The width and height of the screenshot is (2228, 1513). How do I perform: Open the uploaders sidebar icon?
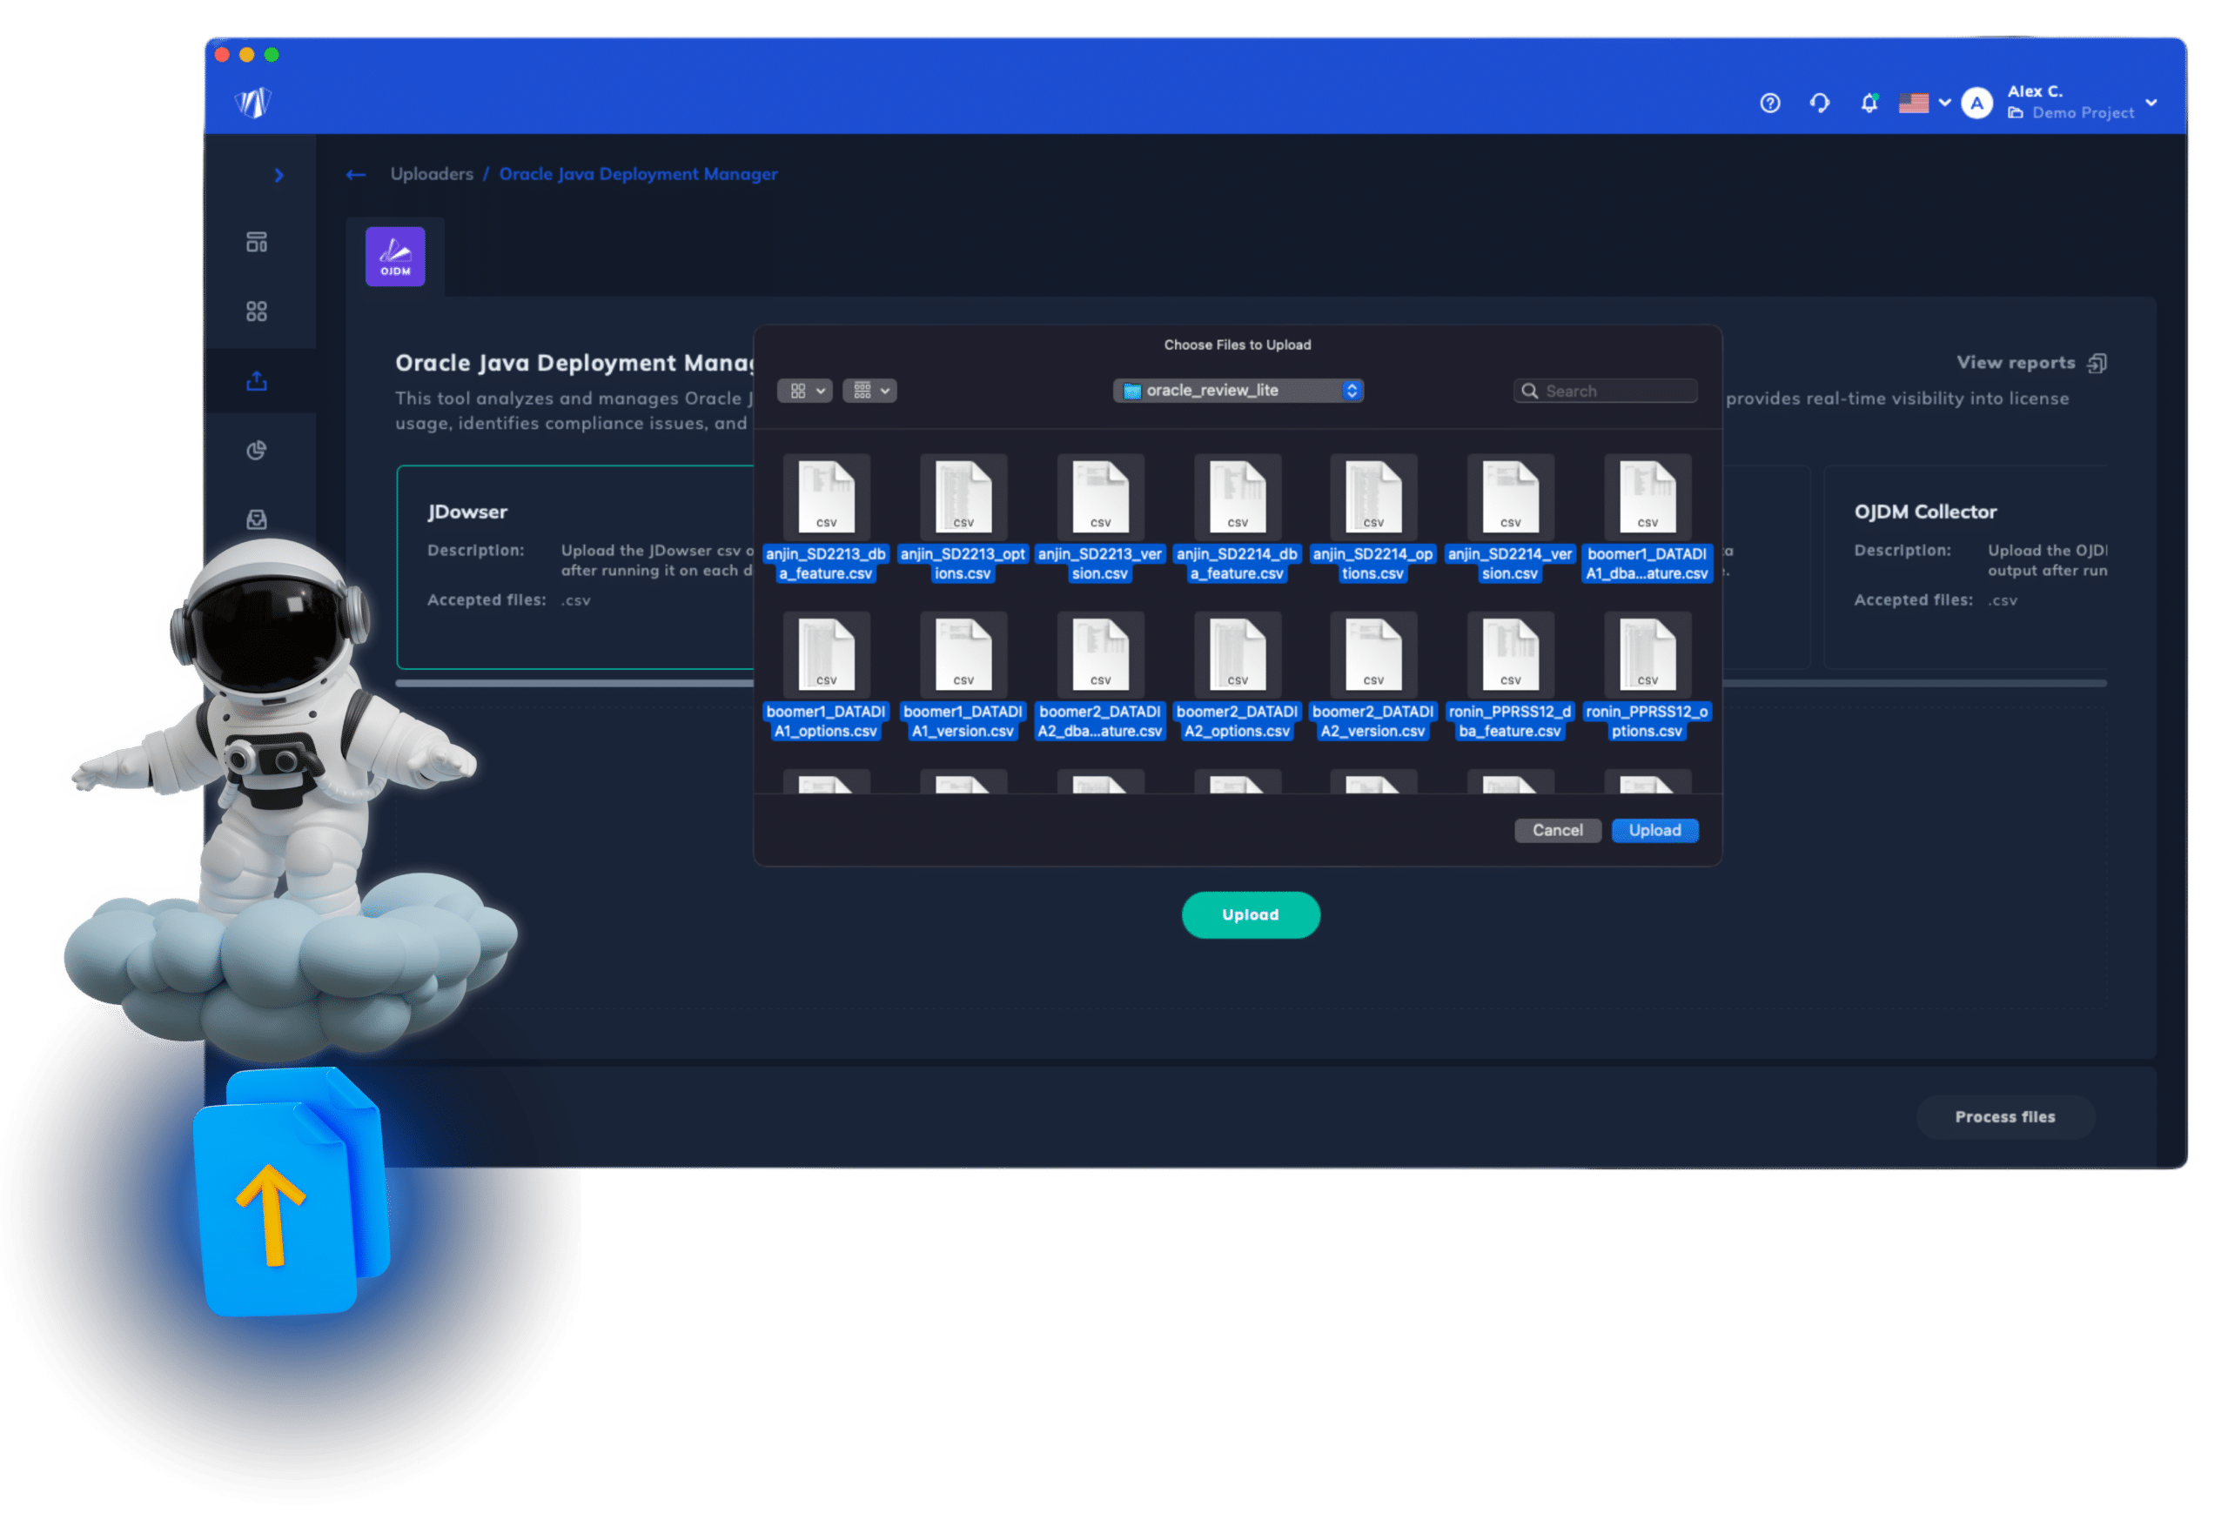[x=256, y=381]
